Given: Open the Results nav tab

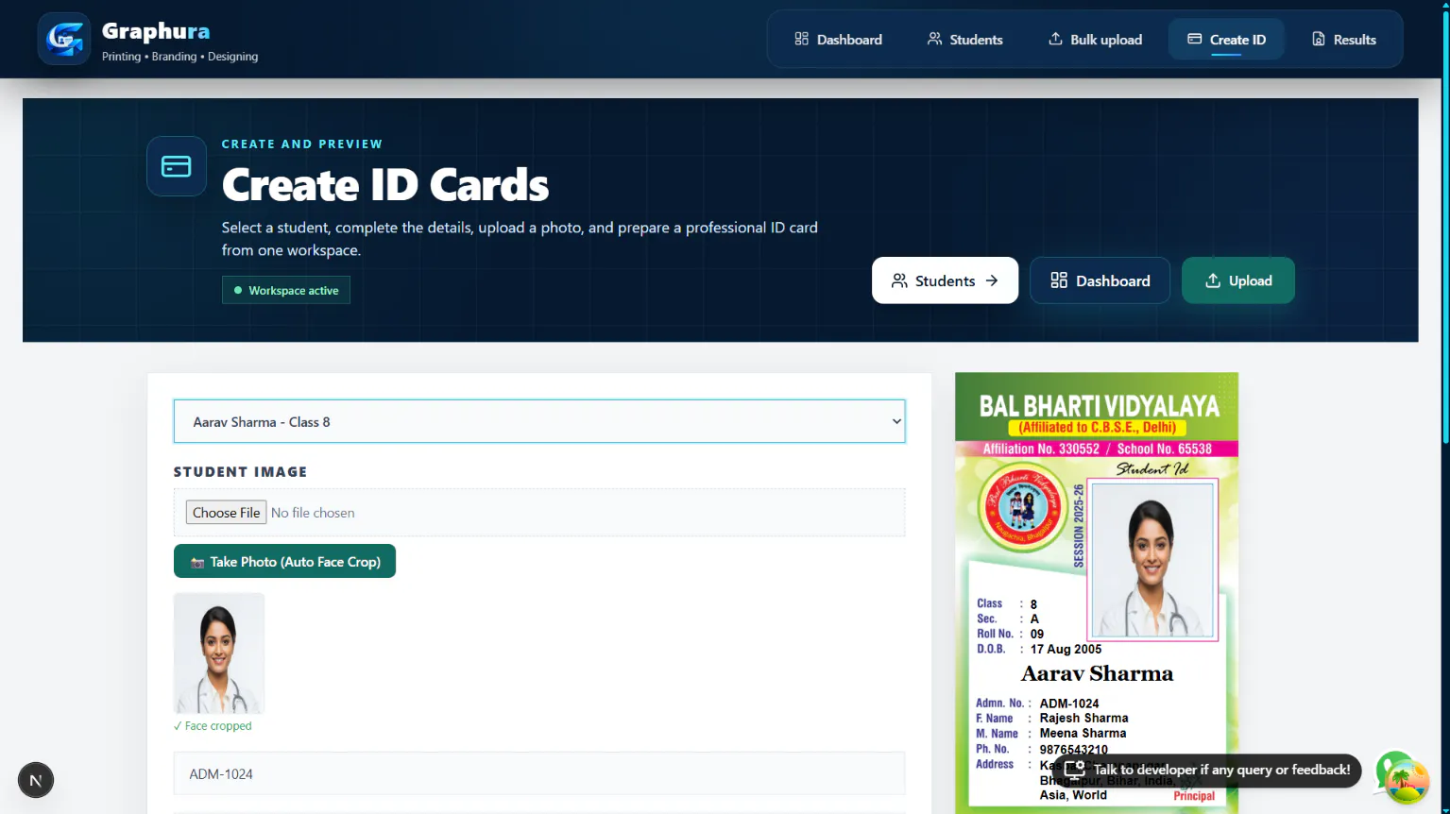Looking at the screenshot, I should coord(1343,40).
